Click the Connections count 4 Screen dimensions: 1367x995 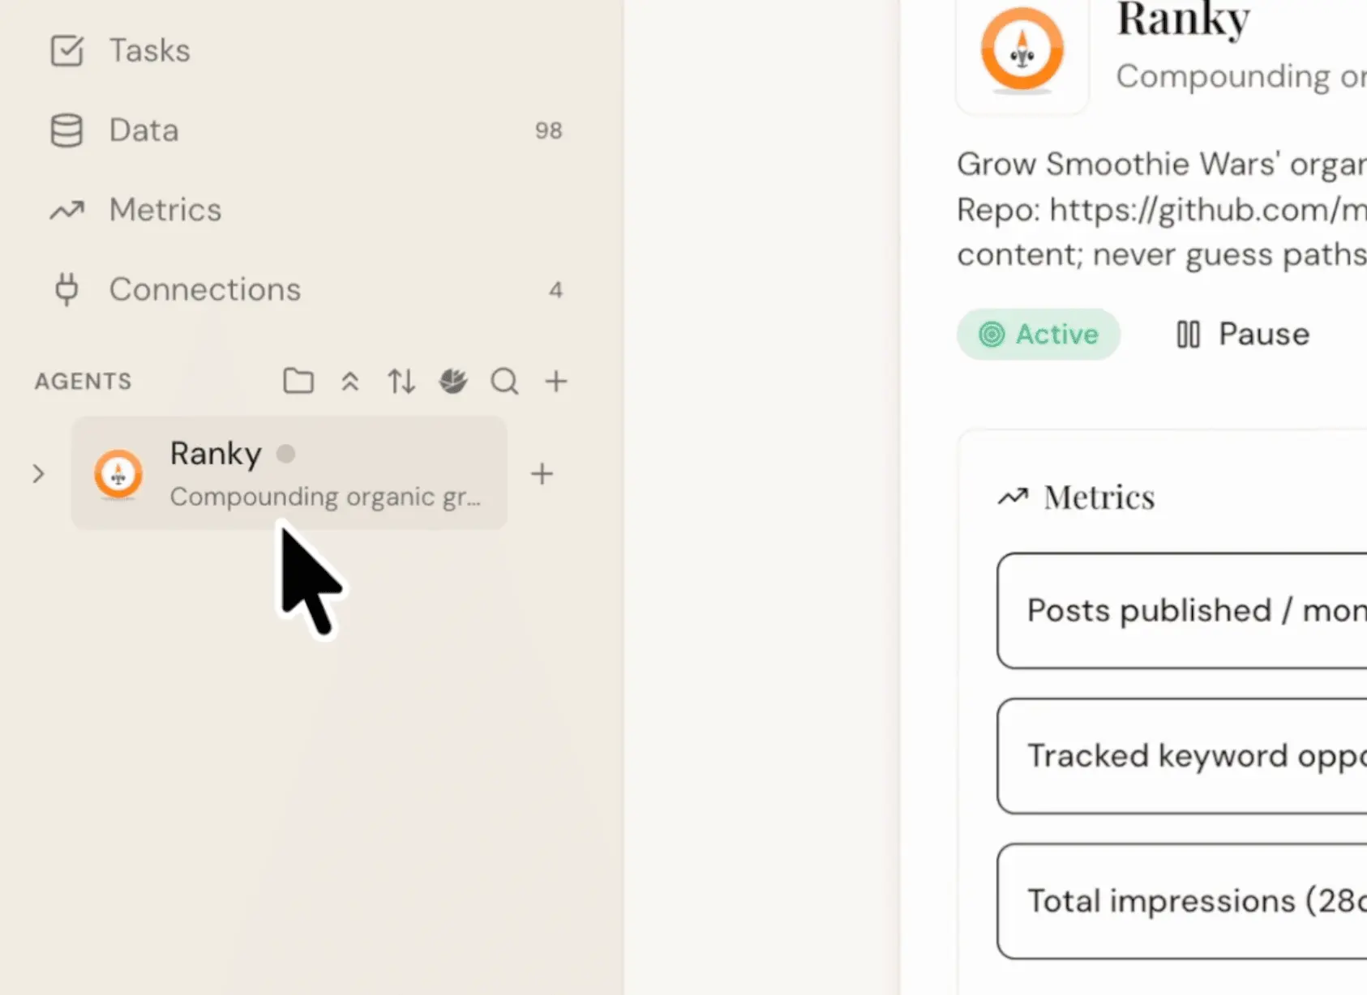pyautogui.click(x=555, y=290)
